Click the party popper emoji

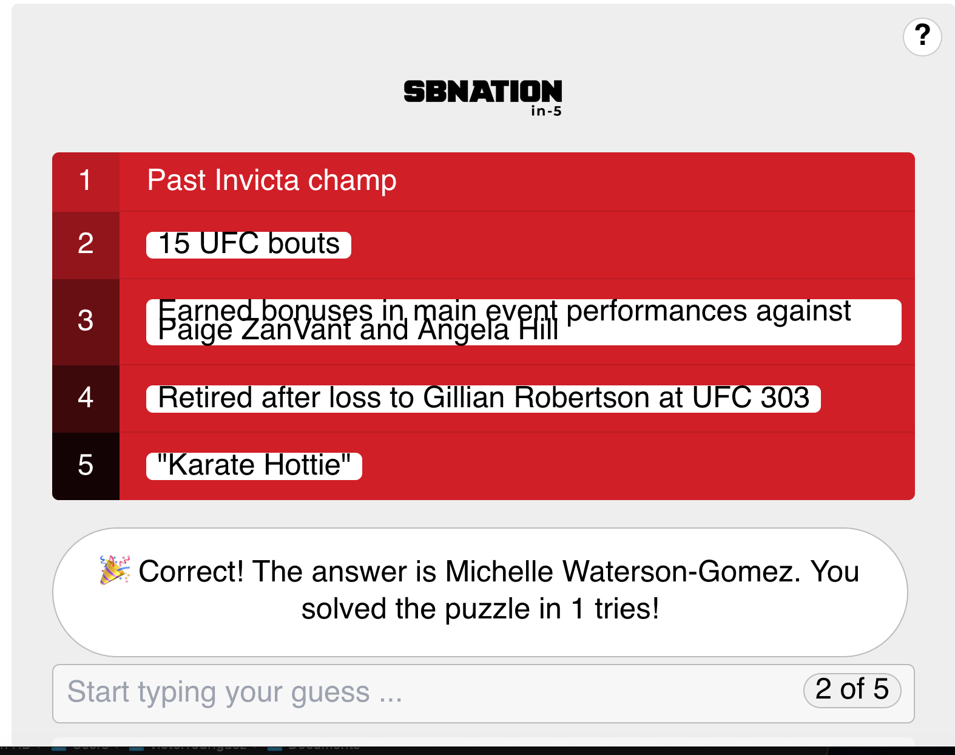(115, 569)
